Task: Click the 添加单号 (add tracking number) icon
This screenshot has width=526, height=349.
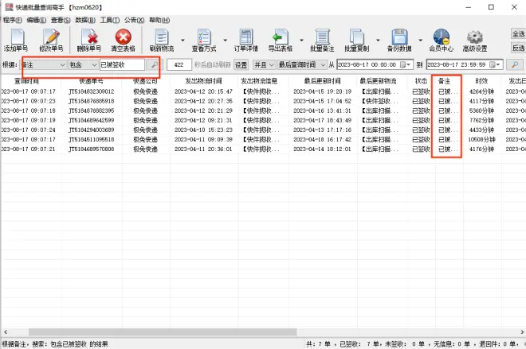Action: click(15, 38)
